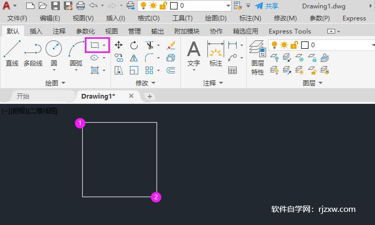Viewport: 375px width, 225px height.
Task: Expand the Modify (修改) panel title
Action: [x=145, y=83]
